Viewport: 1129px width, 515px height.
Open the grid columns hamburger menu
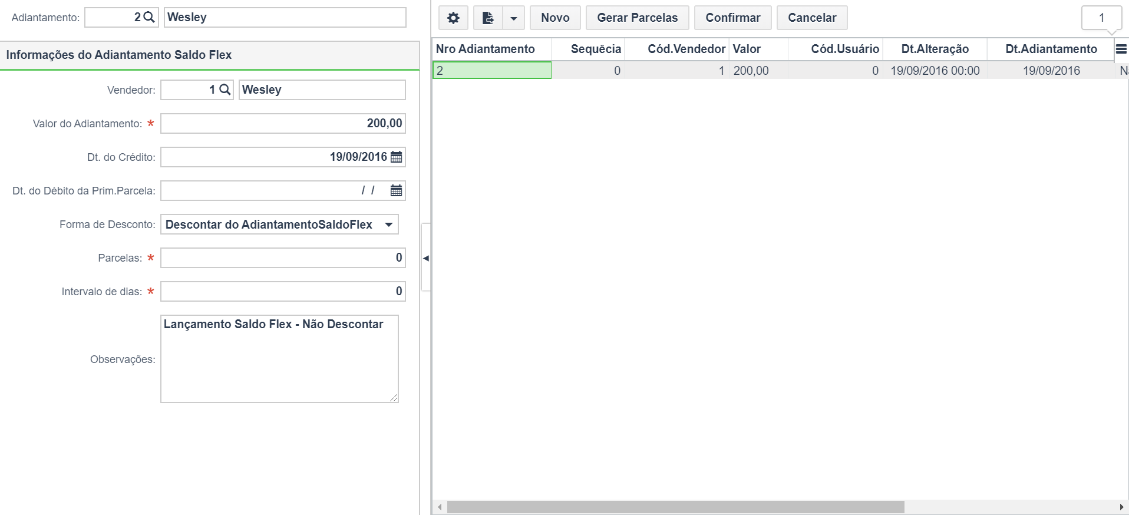tap(1121, 49)
